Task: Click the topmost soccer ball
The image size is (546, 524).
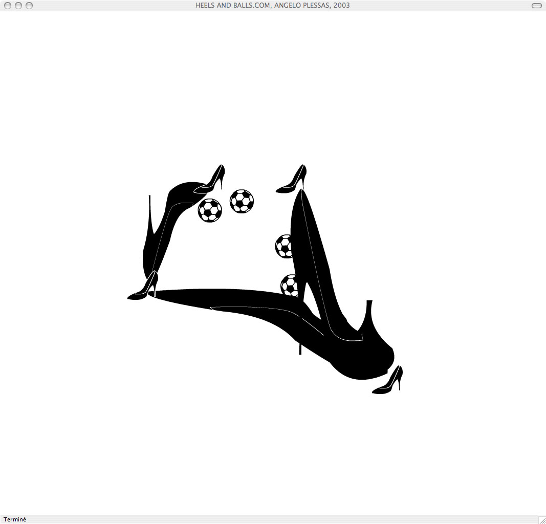Action: tap(242, 201)
